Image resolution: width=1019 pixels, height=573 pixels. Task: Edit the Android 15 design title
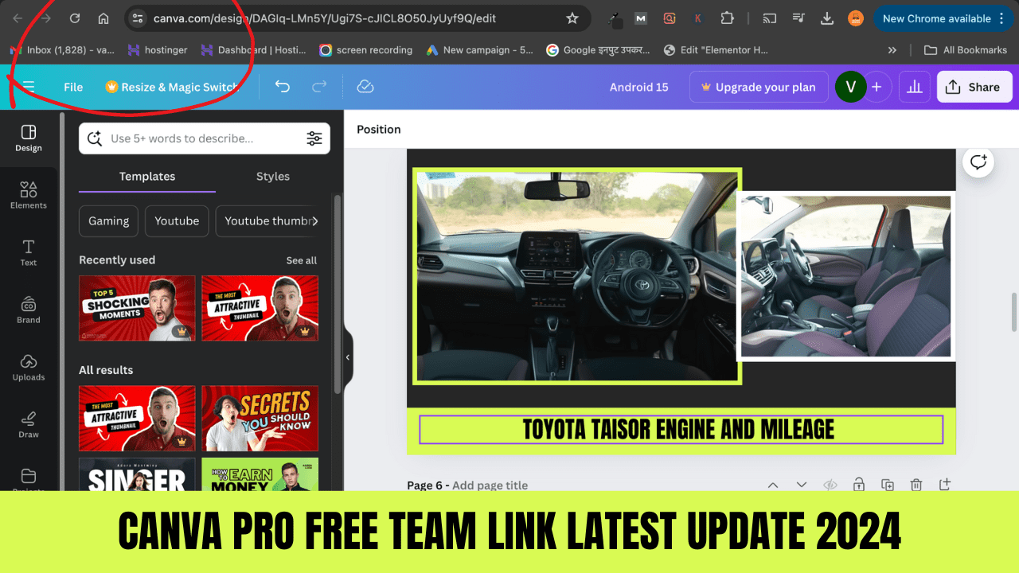(639, 88)
